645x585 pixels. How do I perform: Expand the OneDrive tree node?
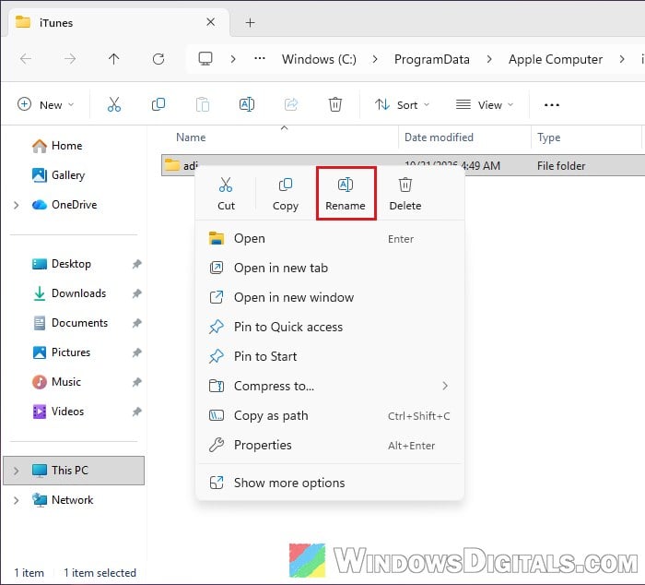tap(16, 205)
